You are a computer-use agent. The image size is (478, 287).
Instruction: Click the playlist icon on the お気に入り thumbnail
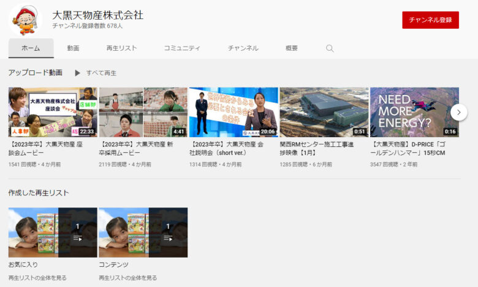coord(77,238)
